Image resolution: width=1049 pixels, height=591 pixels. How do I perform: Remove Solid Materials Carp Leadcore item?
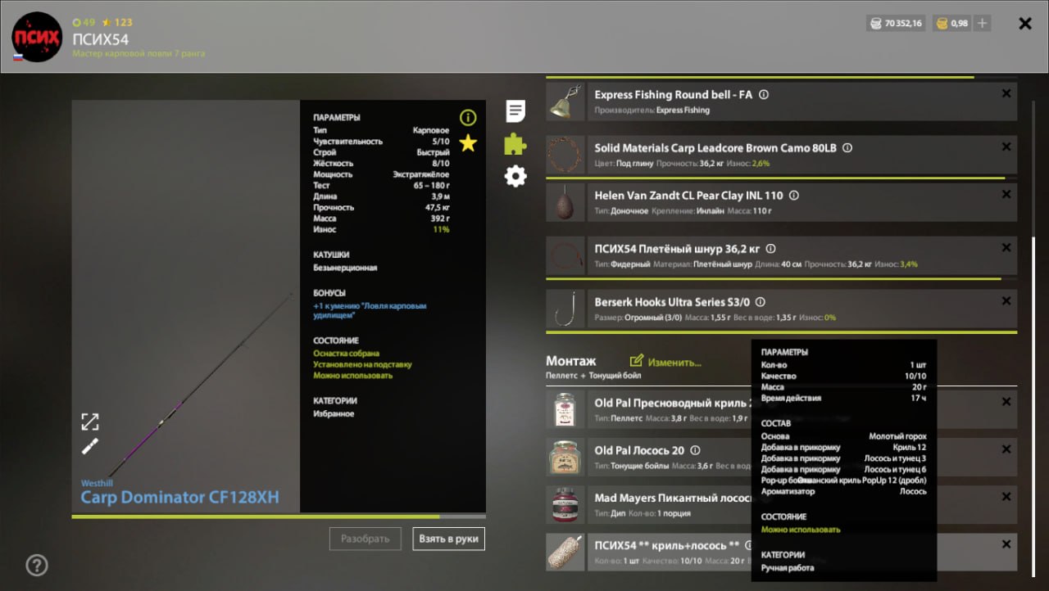(x=1006, y=147)
